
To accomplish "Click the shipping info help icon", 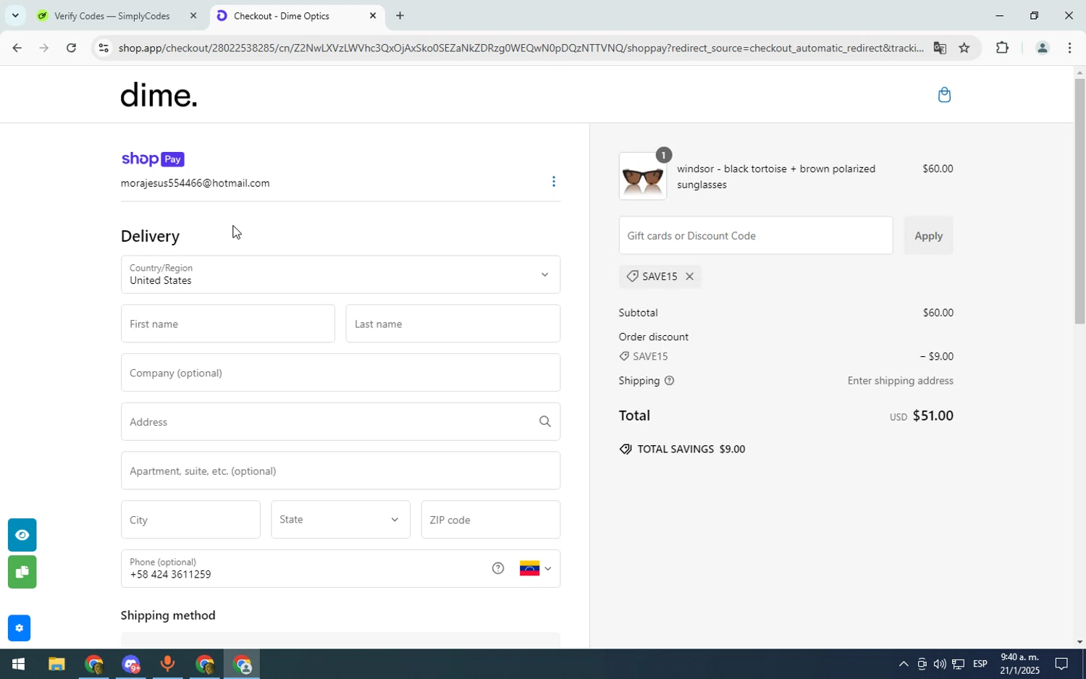I will 670,381.
